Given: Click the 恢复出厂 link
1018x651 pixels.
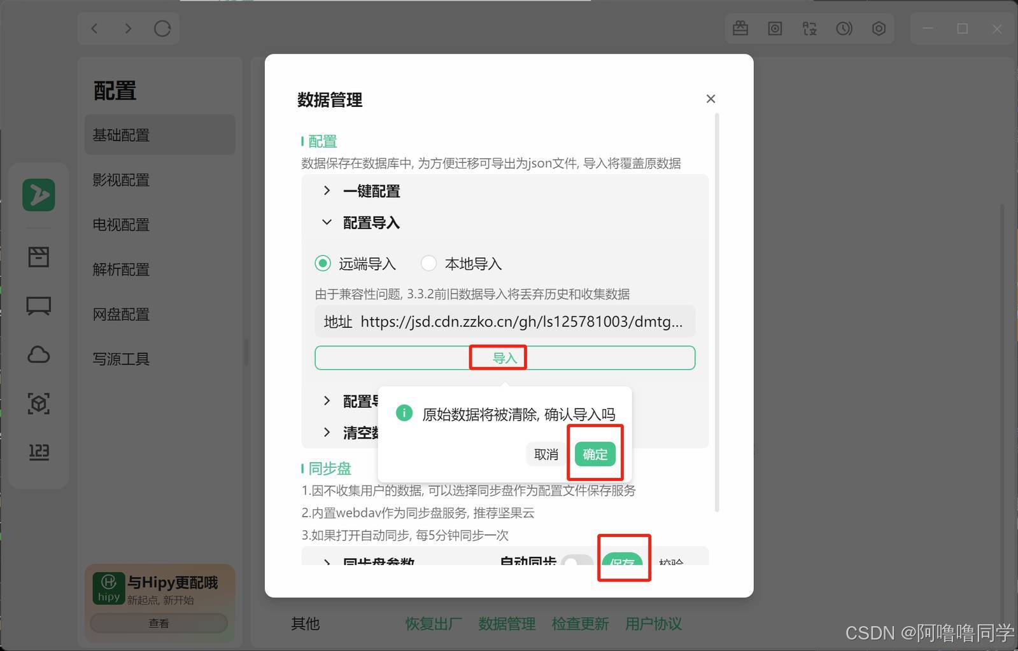Looking at the screenshot, I should 434,624.
